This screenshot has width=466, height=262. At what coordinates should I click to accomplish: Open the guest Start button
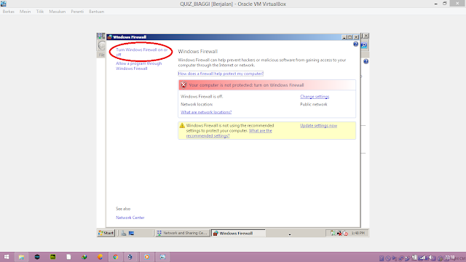click(106, 233)
